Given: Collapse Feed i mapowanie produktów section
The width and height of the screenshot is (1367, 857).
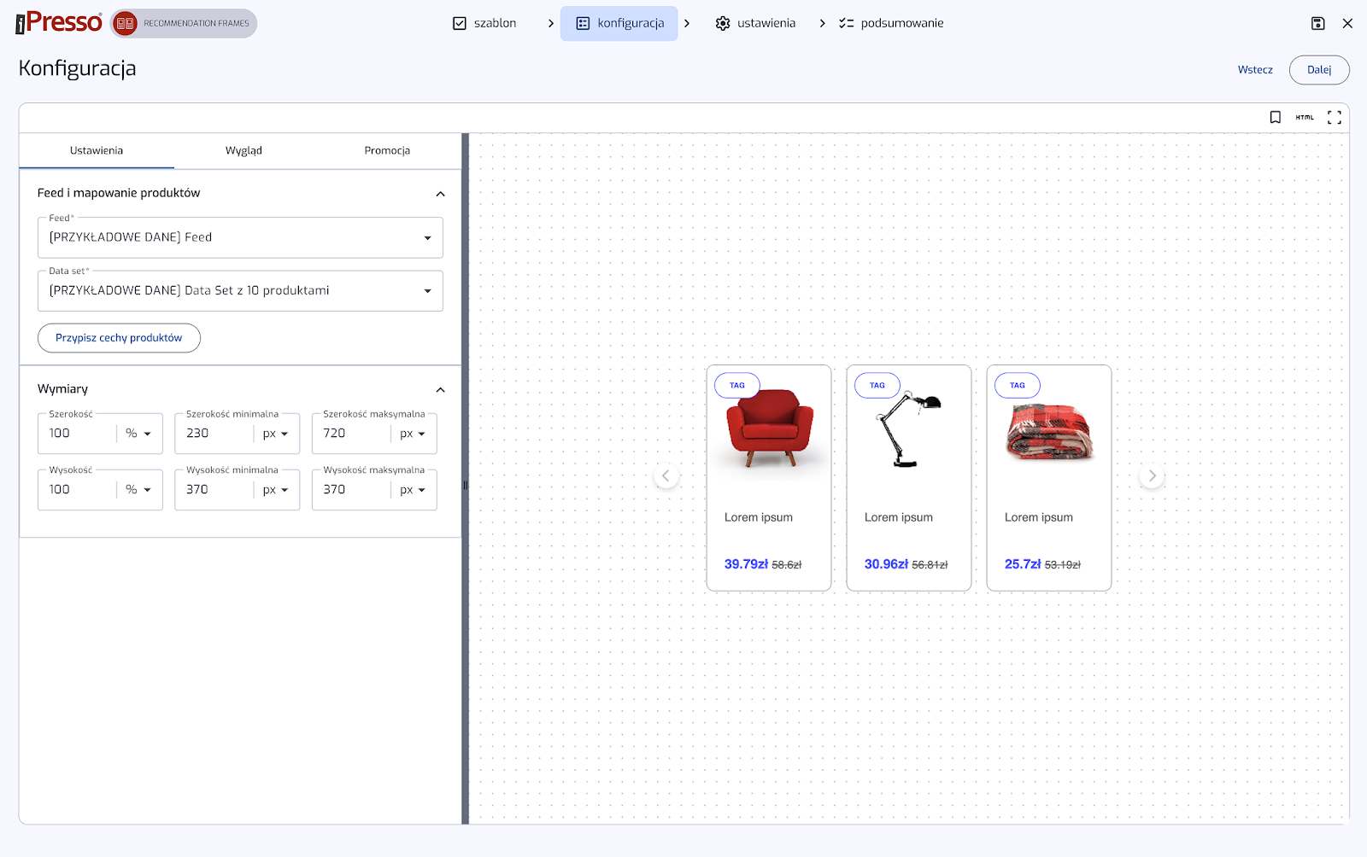Looking at the screenshot, I should tap(440, 194).
